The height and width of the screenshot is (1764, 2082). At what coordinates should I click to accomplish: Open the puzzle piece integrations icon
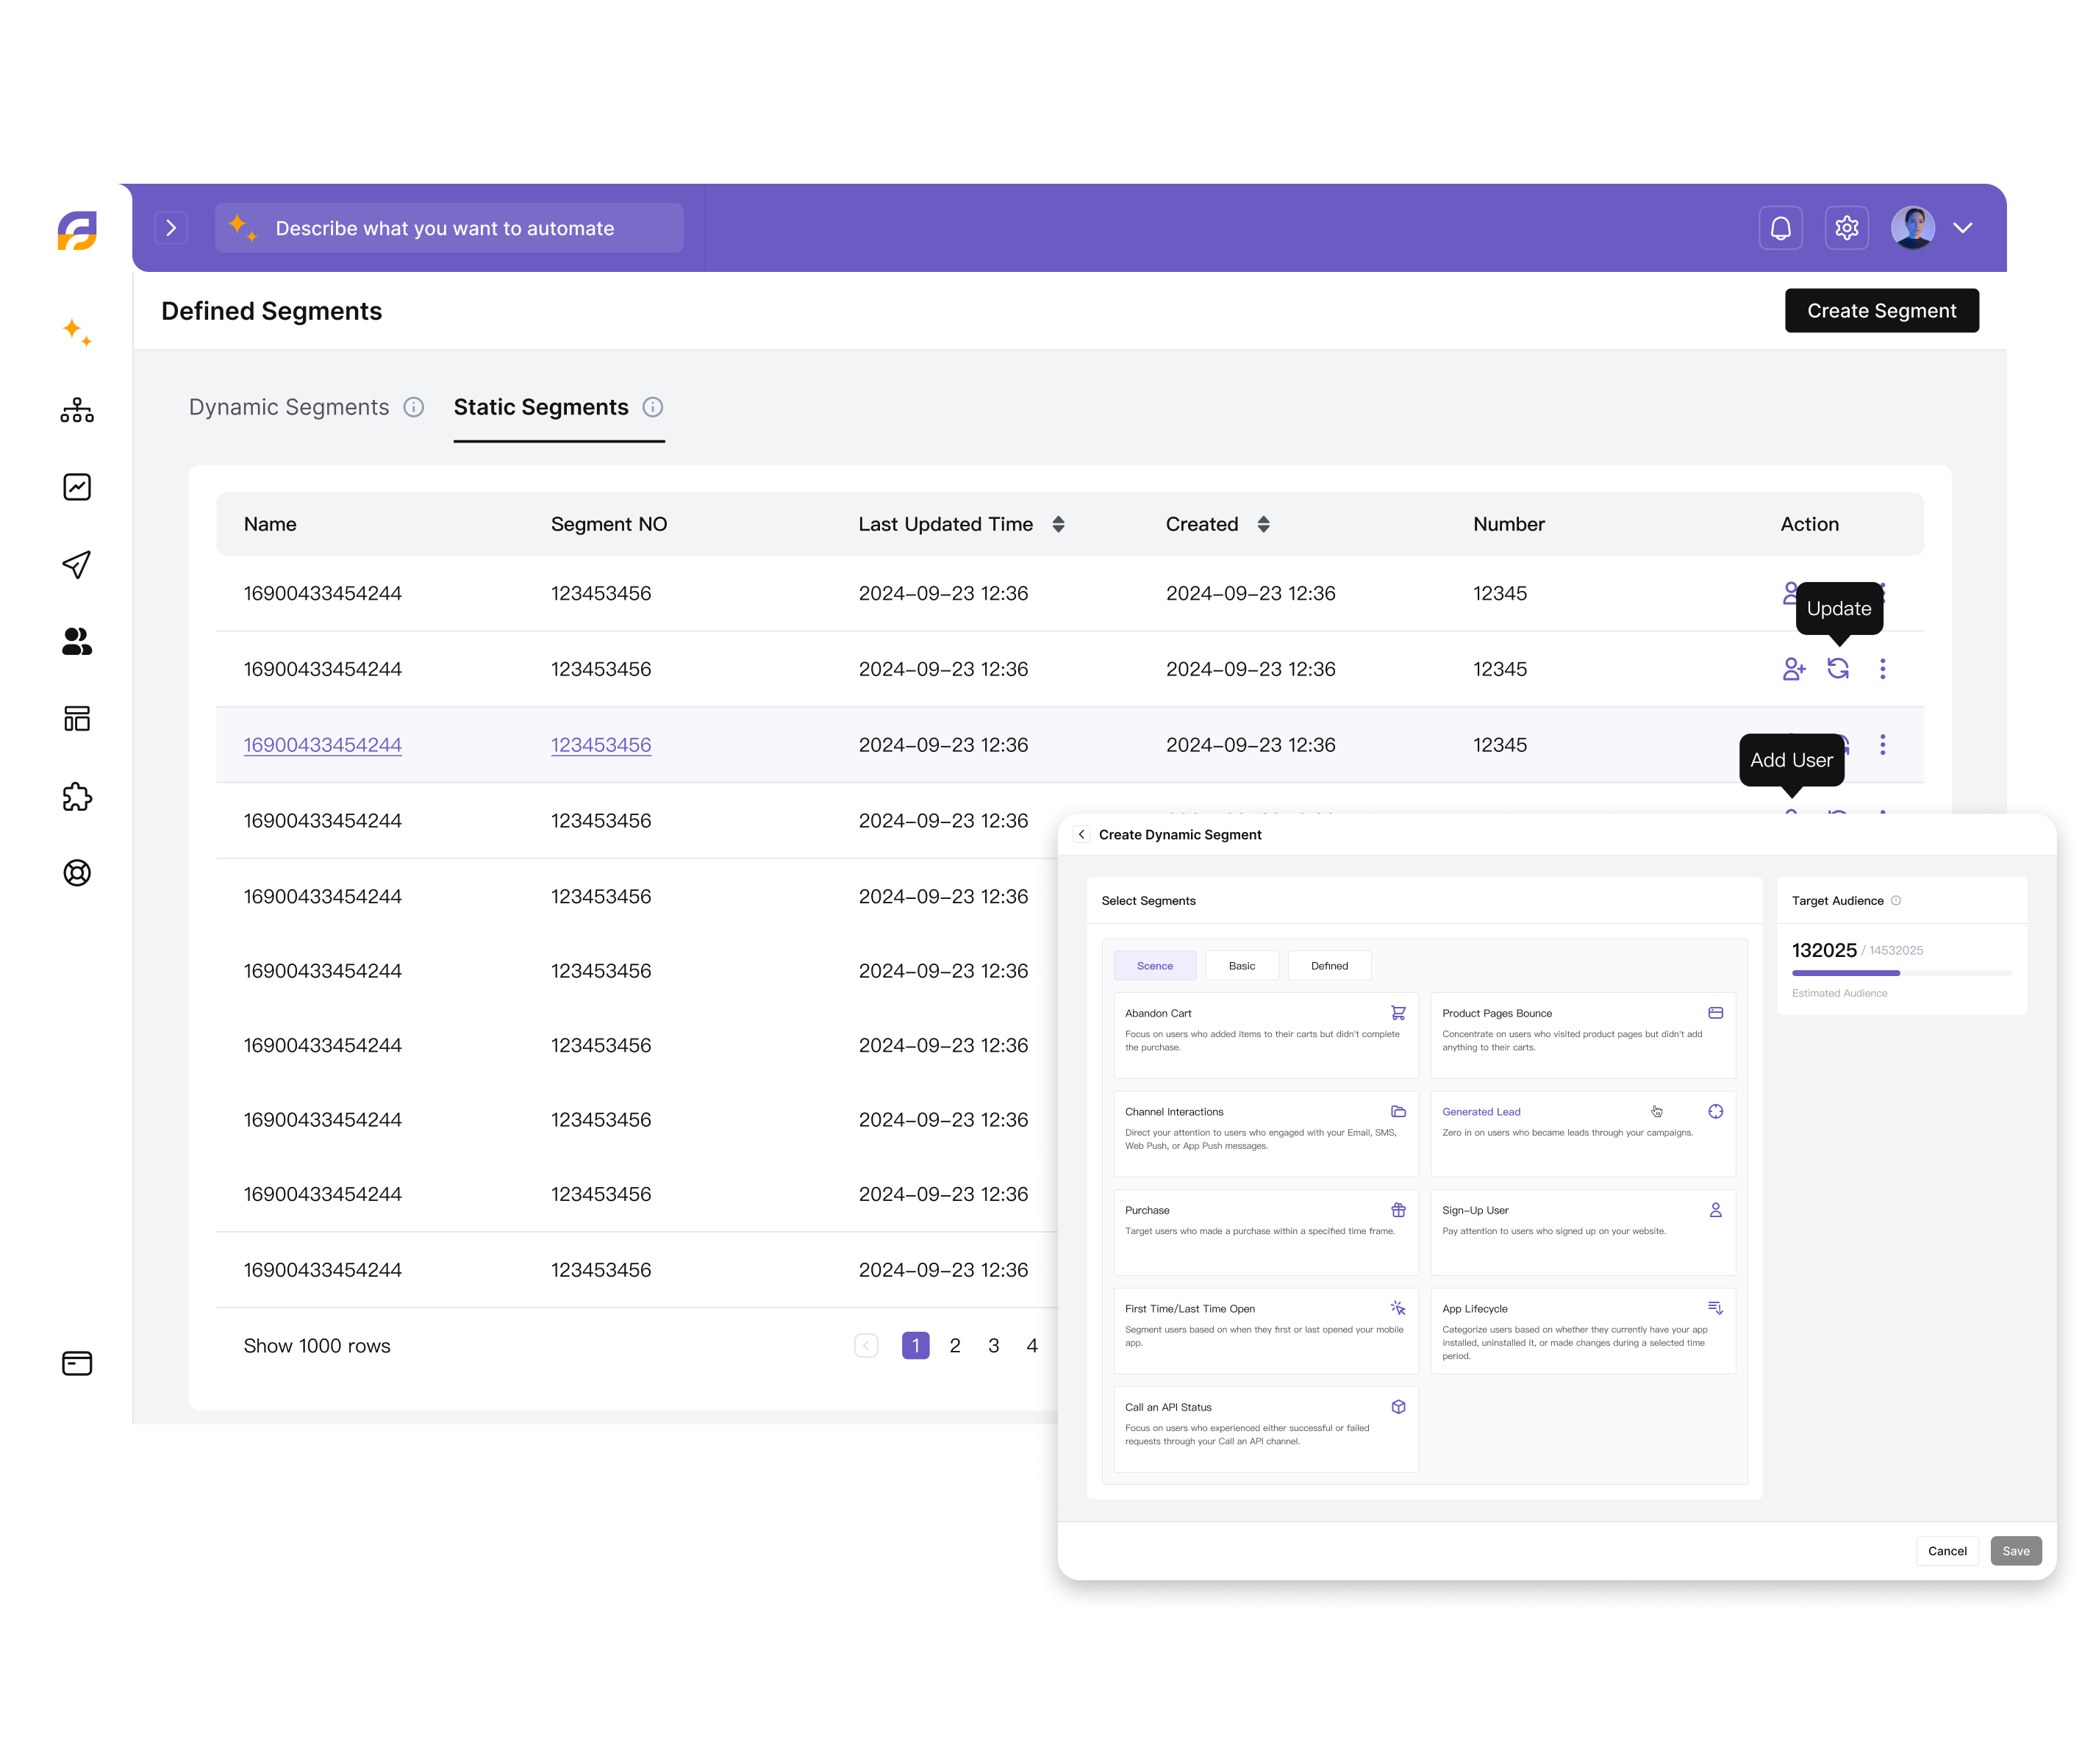(77, 797)
